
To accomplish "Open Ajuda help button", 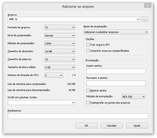I will (137, 126).
